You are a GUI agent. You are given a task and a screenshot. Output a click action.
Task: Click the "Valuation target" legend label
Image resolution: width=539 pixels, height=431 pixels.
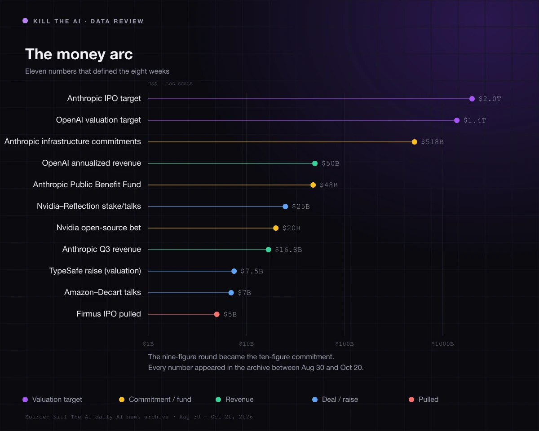[57, 400]
